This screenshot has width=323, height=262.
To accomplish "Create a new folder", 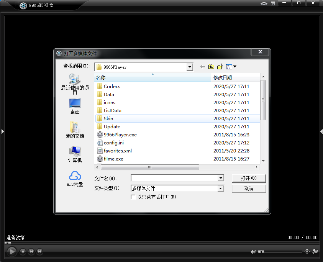I will click(220, 67).
